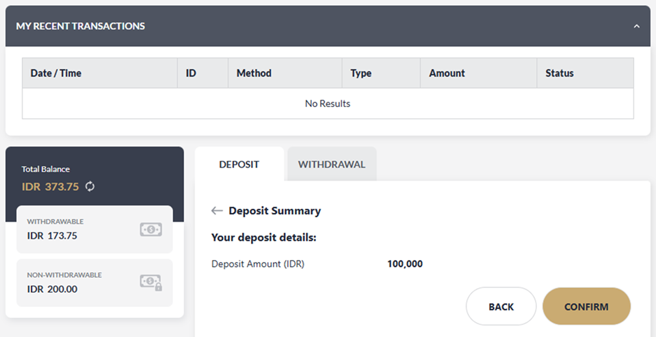Click the Type column header
656x337 pixels.
360,73
